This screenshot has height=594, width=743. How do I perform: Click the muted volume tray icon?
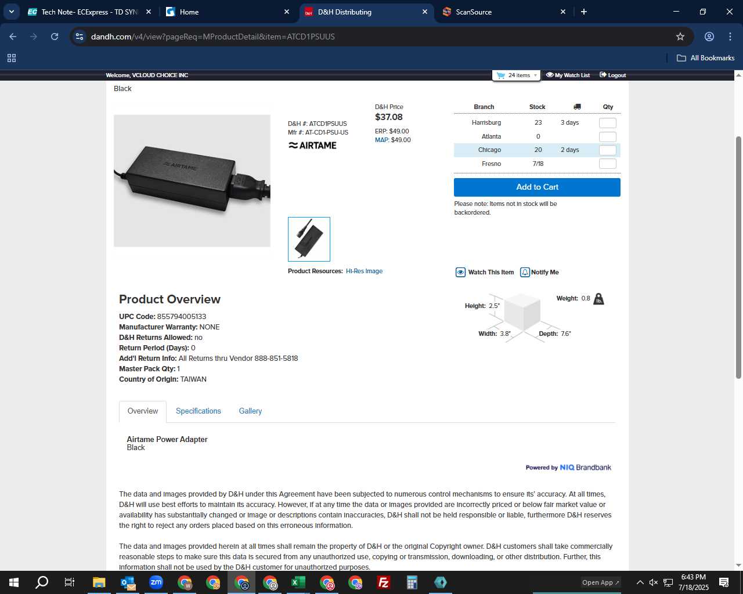point(654,582)
